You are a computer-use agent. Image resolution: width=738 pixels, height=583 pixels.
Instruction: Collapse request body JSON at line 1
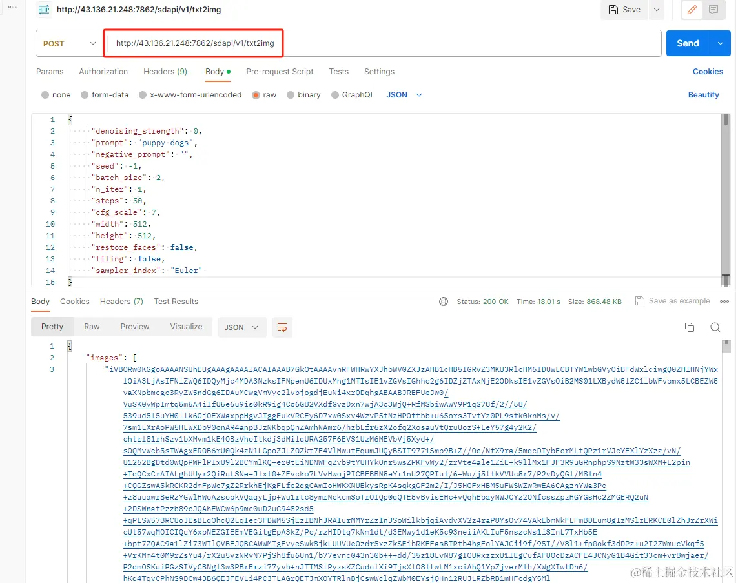pos(70,119)
